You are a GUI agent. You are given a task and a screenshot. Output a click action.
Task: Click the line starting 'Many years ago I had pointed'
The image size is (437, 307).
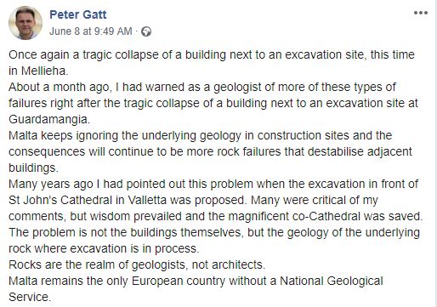[x=213, y=184]
